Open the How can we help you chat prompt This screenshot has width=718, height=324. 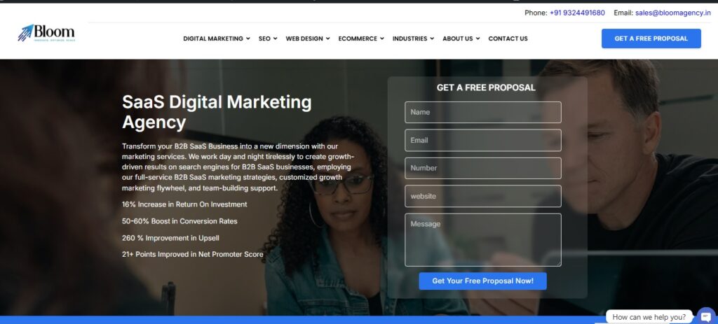click(x=649, y=317)
